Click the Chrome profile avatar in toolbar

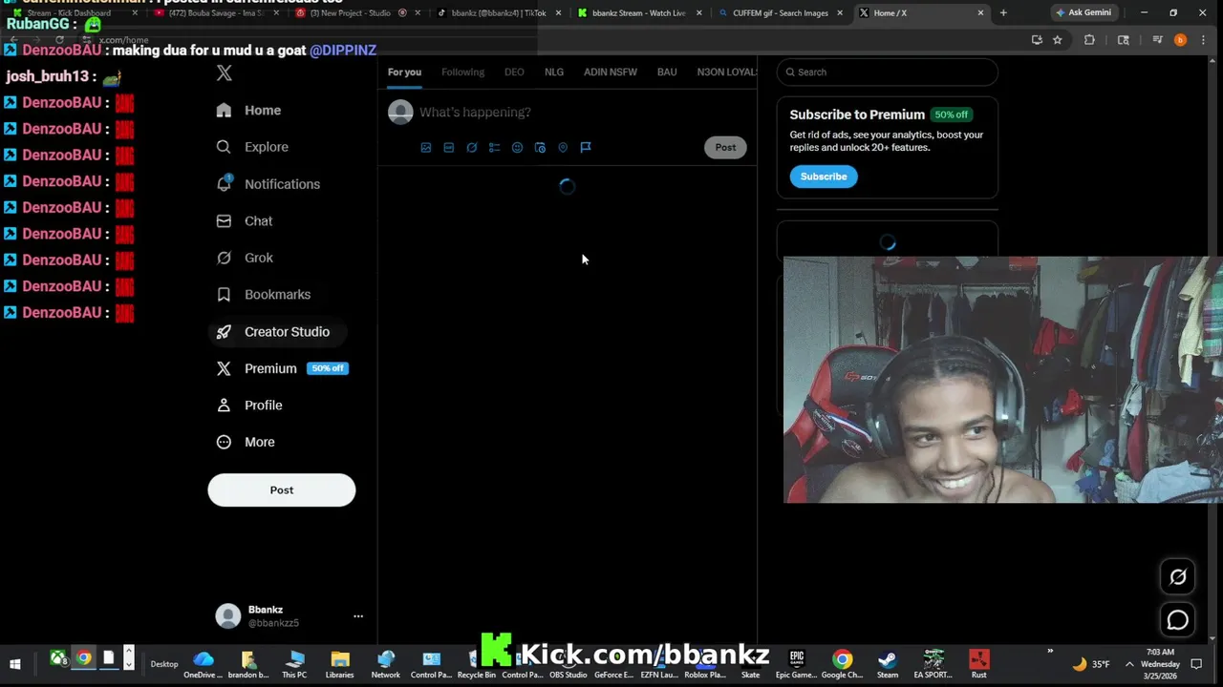(x=1180, y=40)
